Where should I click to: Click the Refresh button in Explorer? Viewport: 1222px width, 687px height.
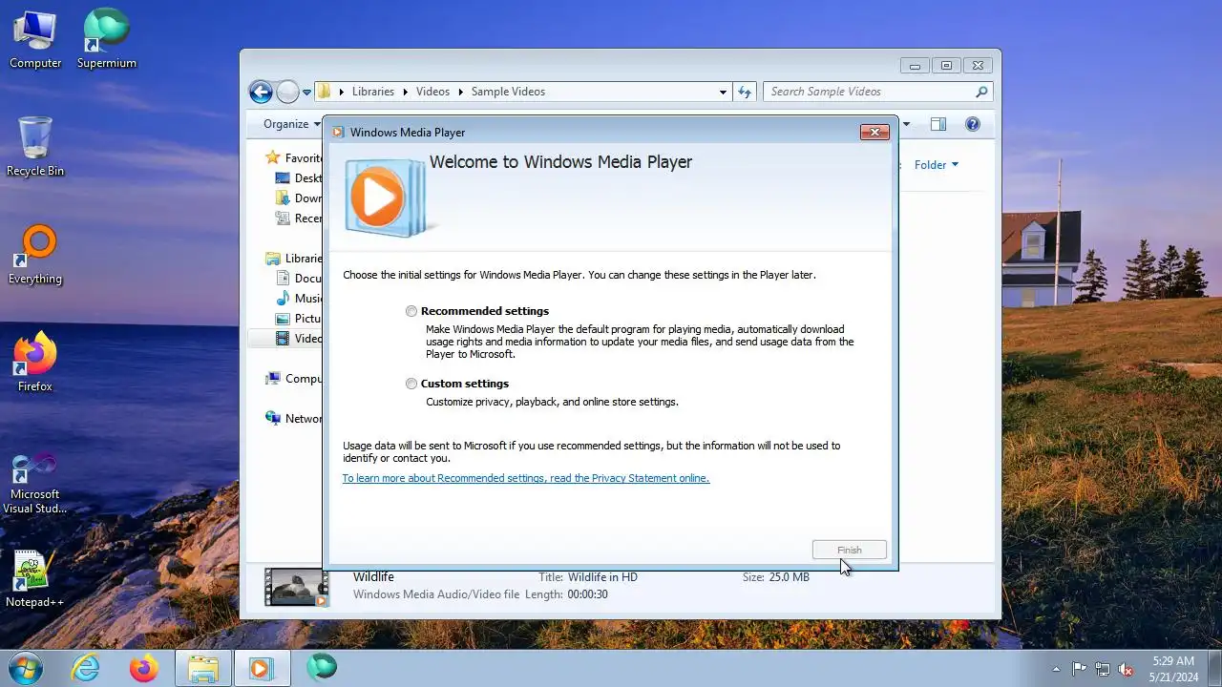[x=746, y=92]
